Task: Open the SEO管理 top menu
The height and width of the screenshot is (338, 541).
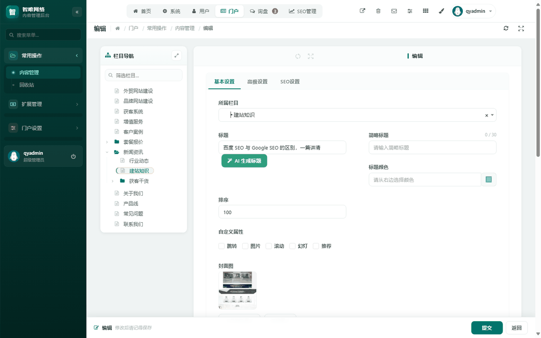Action: 303,11
